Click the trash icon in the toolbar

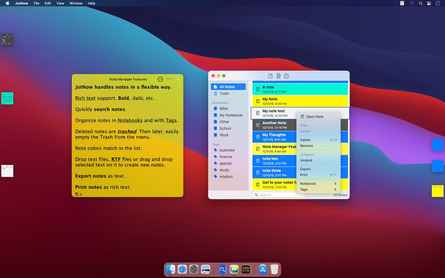click(278, 76)
